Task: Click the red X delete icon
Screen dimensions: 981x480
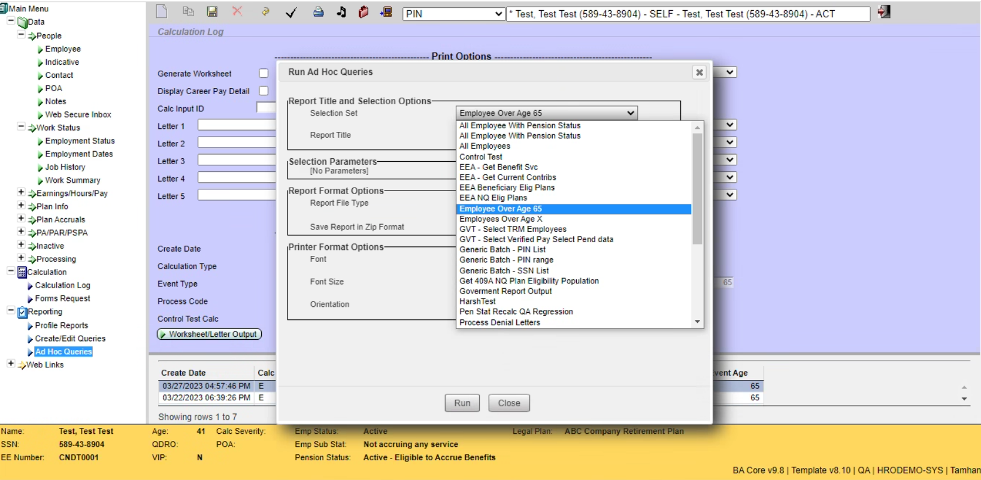Action: pos(237,11)
